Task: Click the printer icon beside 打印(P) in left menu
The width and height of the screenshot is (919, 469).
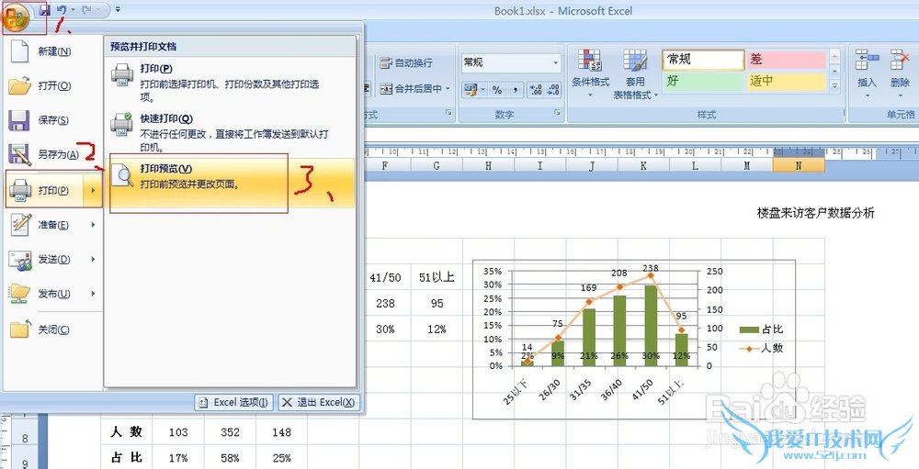Action: [x=20, y=190]
